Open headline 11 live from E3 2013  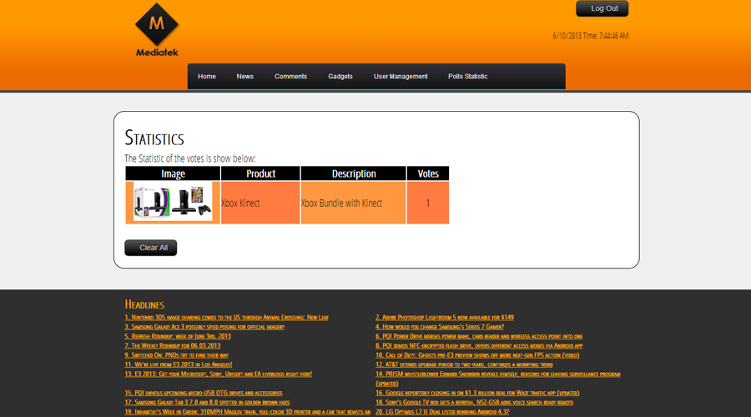[179, 364]
